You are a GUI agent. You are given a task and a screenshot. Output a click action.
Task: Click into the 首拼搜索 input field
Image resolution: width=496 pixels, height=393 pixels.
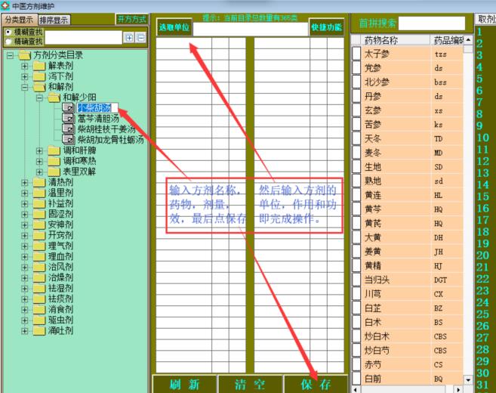tap(432, 23)
